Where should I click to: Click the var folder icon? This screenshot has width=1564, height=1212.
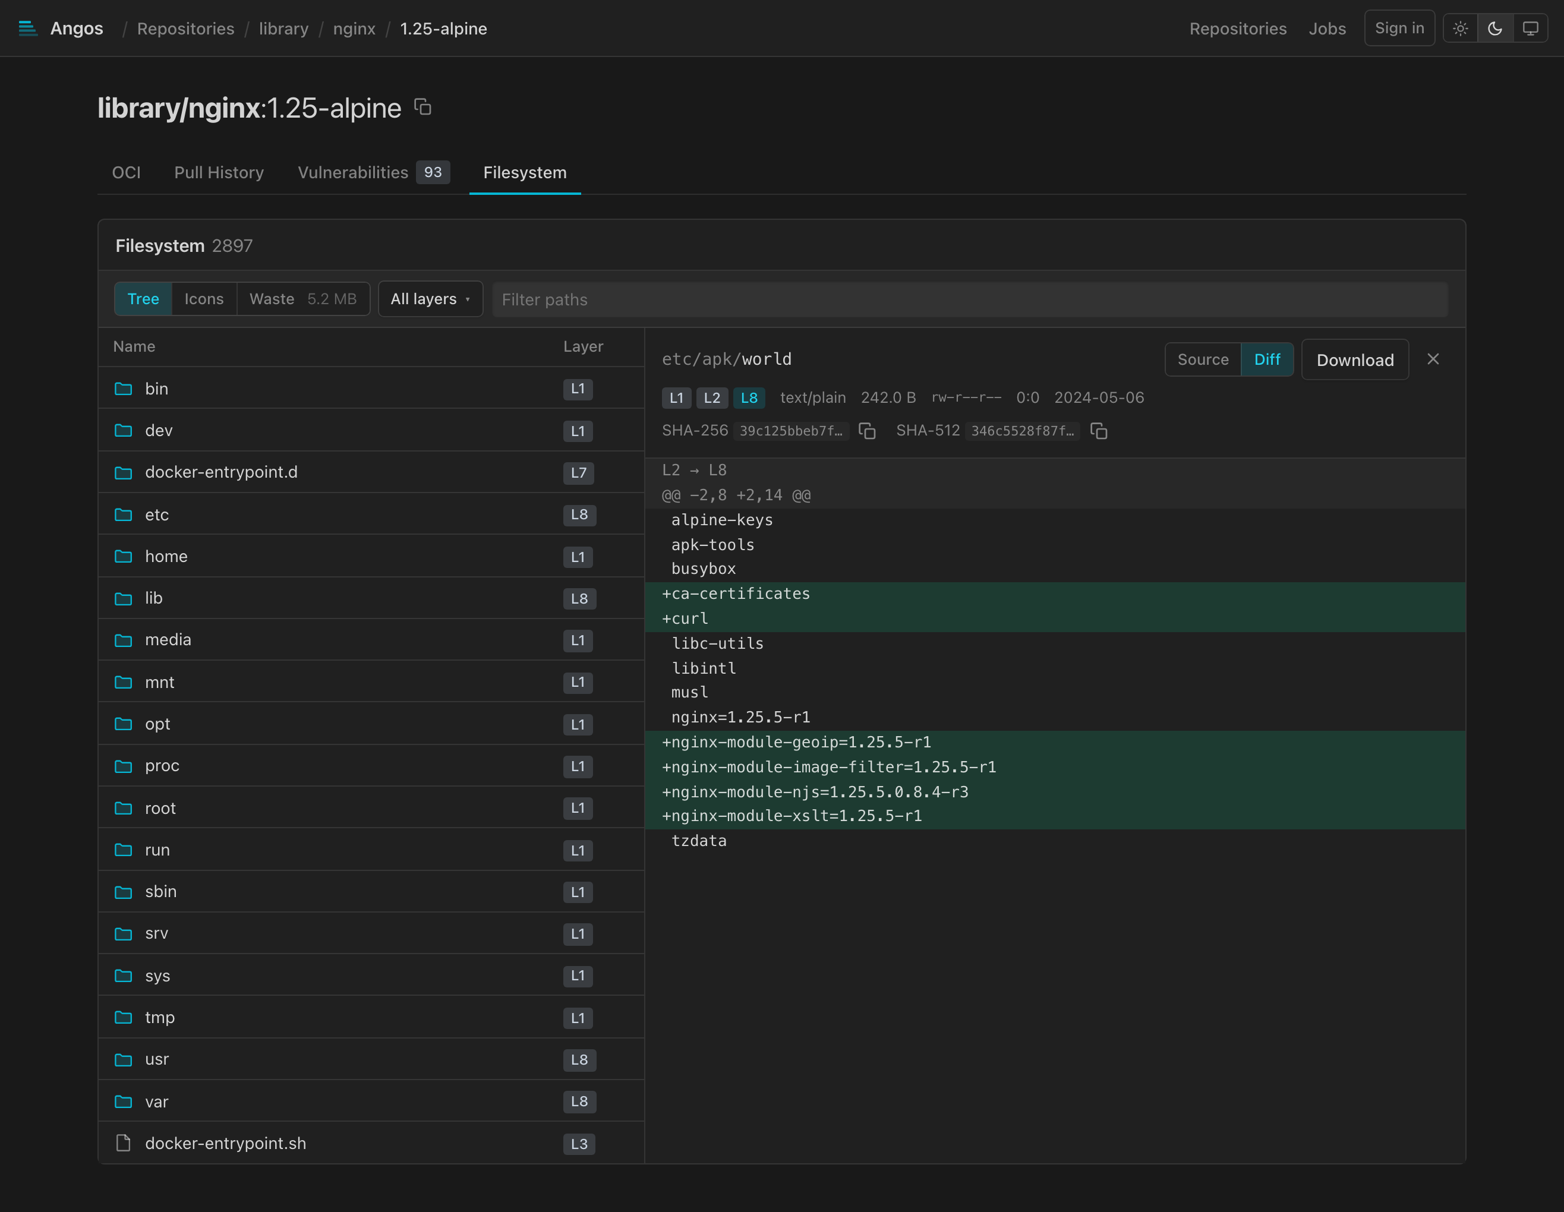(123, 1101)
